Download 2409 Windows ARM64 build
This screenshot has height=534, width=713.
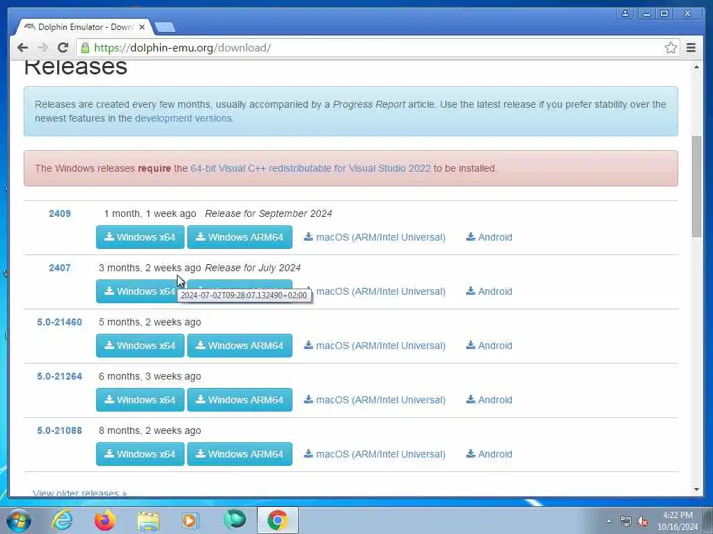(240, 237)
